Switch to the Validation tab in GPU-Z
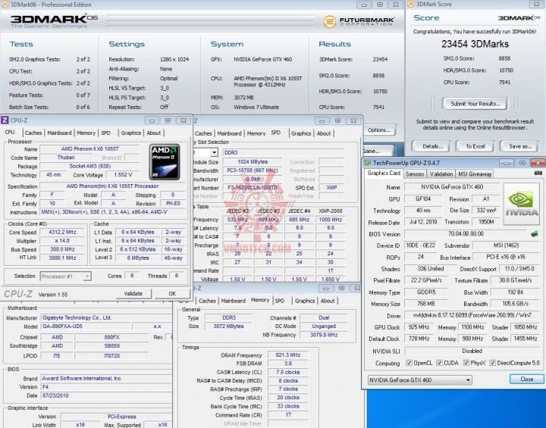The height and width of the screenshot is (428, 546). click(441, 174)
